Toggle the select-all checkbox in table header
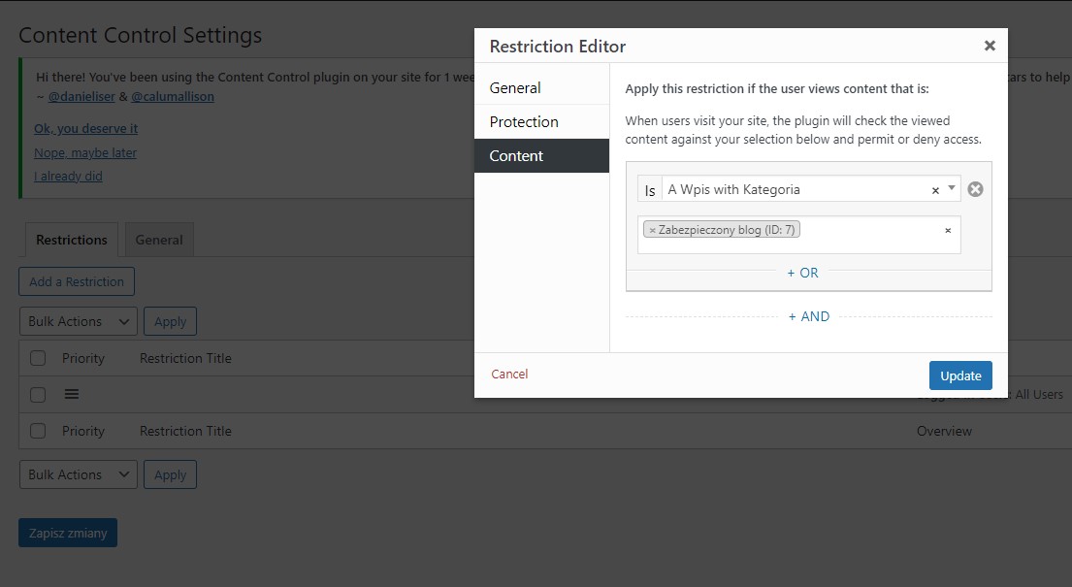This screenshot has width=1072, height=587. (38, 358)
